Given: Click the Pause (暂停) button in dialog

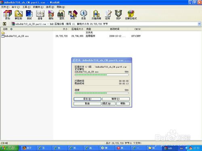Looking at the screenshot, I should tap(116, 99).
